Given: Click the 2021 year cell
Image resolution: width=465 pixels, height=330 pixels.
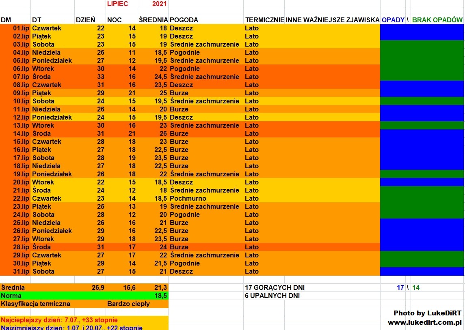Looking at the screenshot, I should [159, 4].
